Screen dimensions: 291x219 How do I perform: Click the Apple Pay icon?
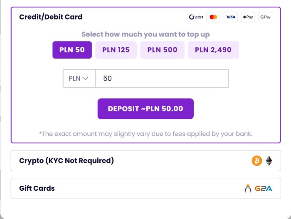[248, 17]
